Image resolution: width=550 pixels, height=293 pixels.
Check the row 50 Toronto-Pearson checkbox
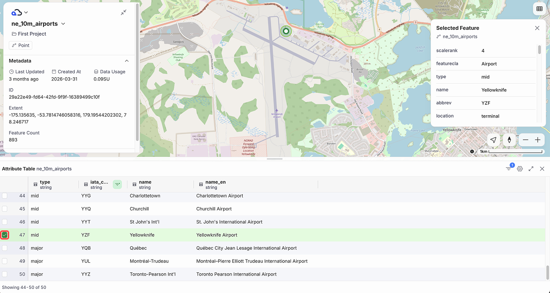(5, 274)
